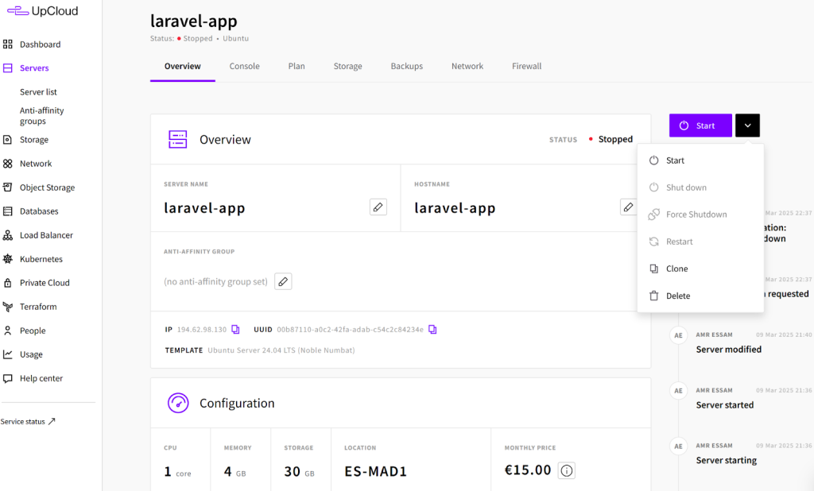Go to Object Storage section
Viewport: 814px width, 491px height.
pos(47,188)
